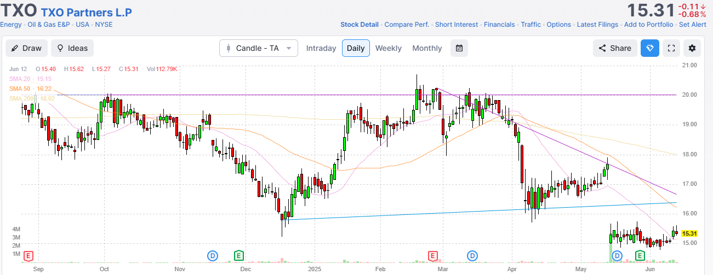Open the Oil & Gas E&P industry link
Viewport: 713px width, 275px height.
tap(49, 25)
